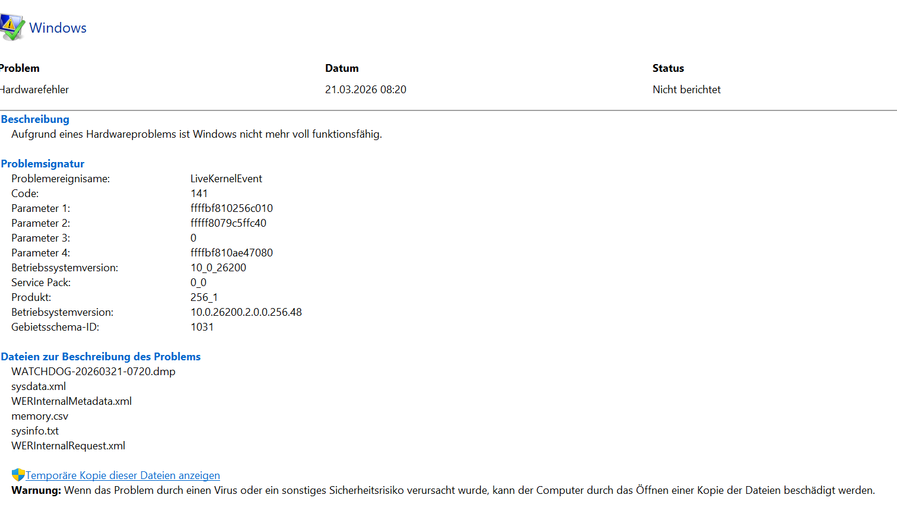Click the 'LiveKernelEvent' value
The width and height of the screenshot is (897, 517).
226,179
